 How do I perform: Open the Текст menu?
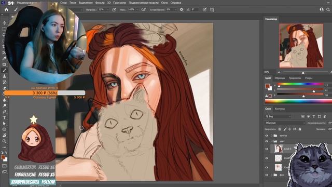click(x=73, y=3)
